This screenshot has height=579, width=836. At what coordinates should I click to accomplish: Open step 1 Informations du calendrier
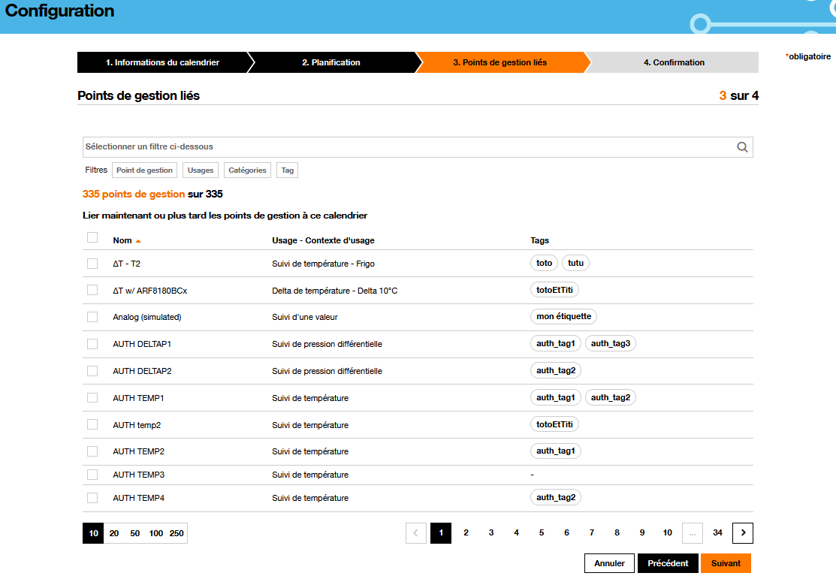[161, 62]
